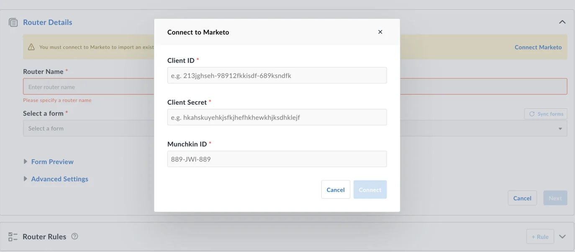575x252 pixels.
Task: Open the help tooltip beside Router Rules
Action: click(74, 236)
